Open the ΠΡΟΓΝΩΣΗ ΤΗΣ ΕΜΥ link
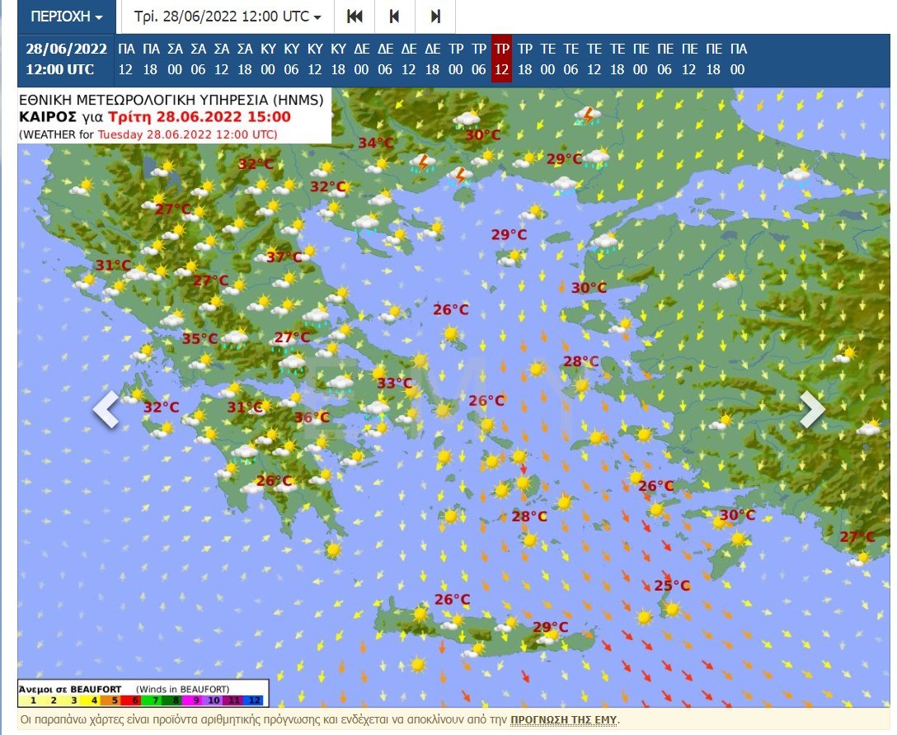The image size is (897, 735). [562, 719]
